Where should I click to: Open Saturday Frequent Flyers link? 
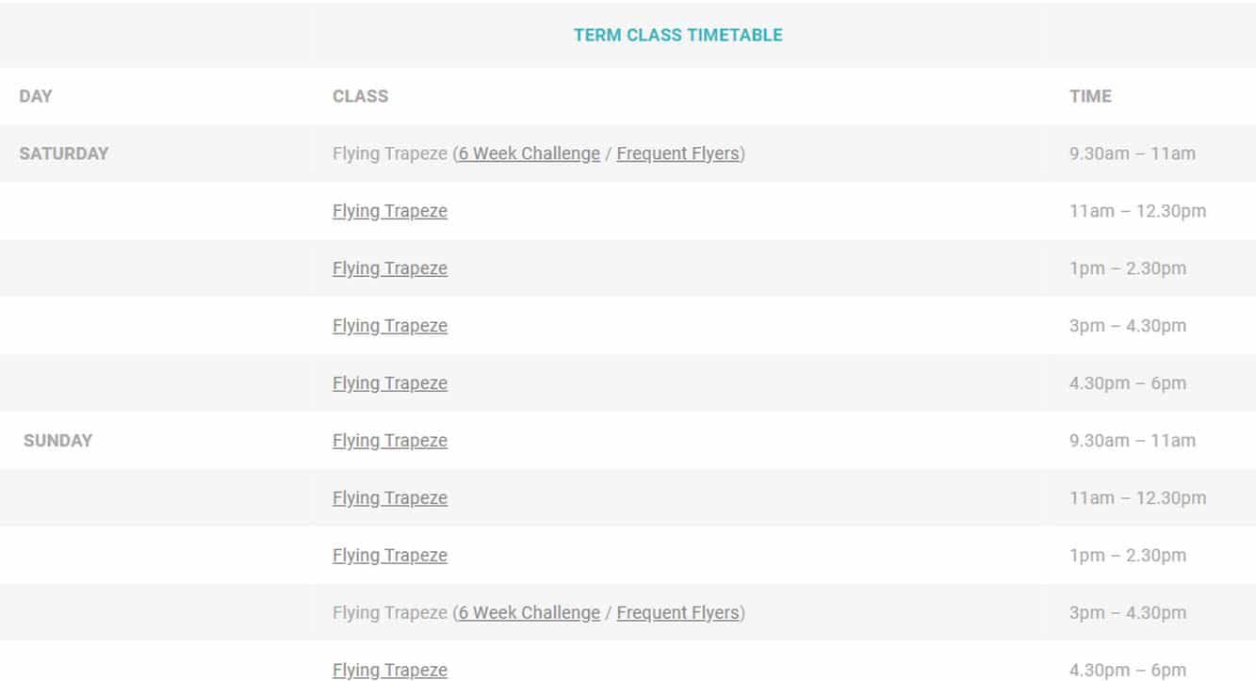[677, 154]
